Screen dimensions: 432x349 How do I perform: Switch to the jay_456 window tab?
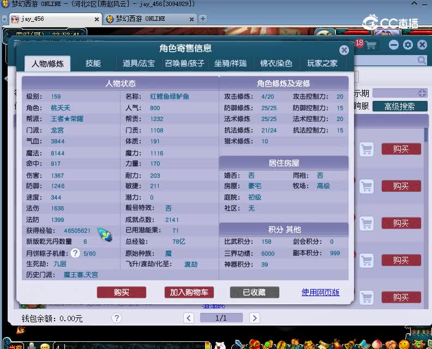(x=55, y=19)
